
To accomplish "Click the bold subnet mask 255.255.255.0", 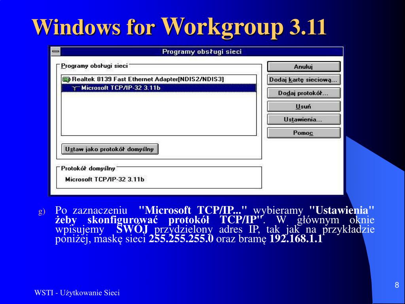I will (181, 239).
